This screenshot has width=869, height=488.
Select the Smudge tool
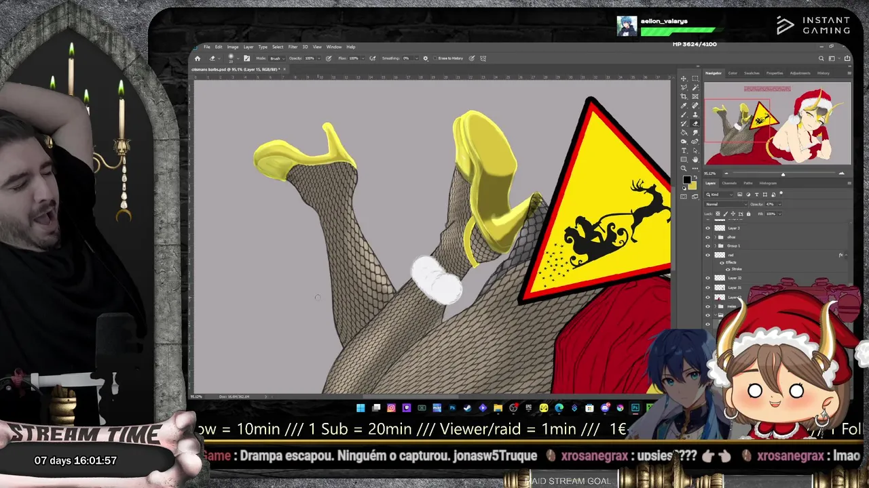tap(695, 132)
